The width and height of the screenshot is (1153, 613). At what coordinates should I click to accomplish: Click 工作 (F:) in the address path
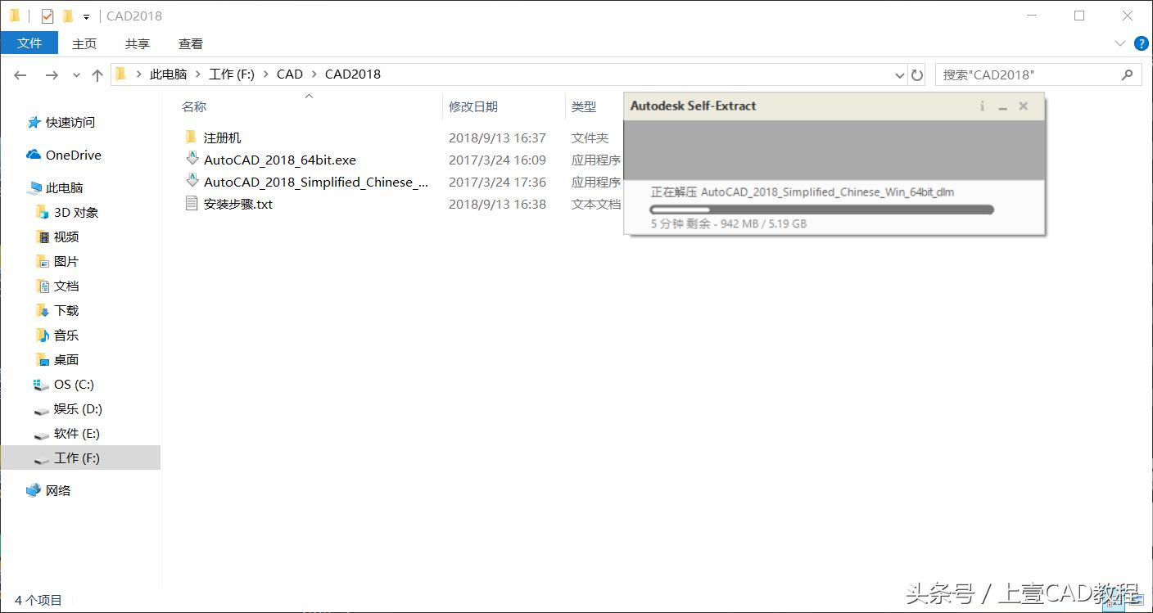click(232, 74)
